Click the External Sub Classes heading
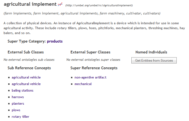 pos(26,52)
